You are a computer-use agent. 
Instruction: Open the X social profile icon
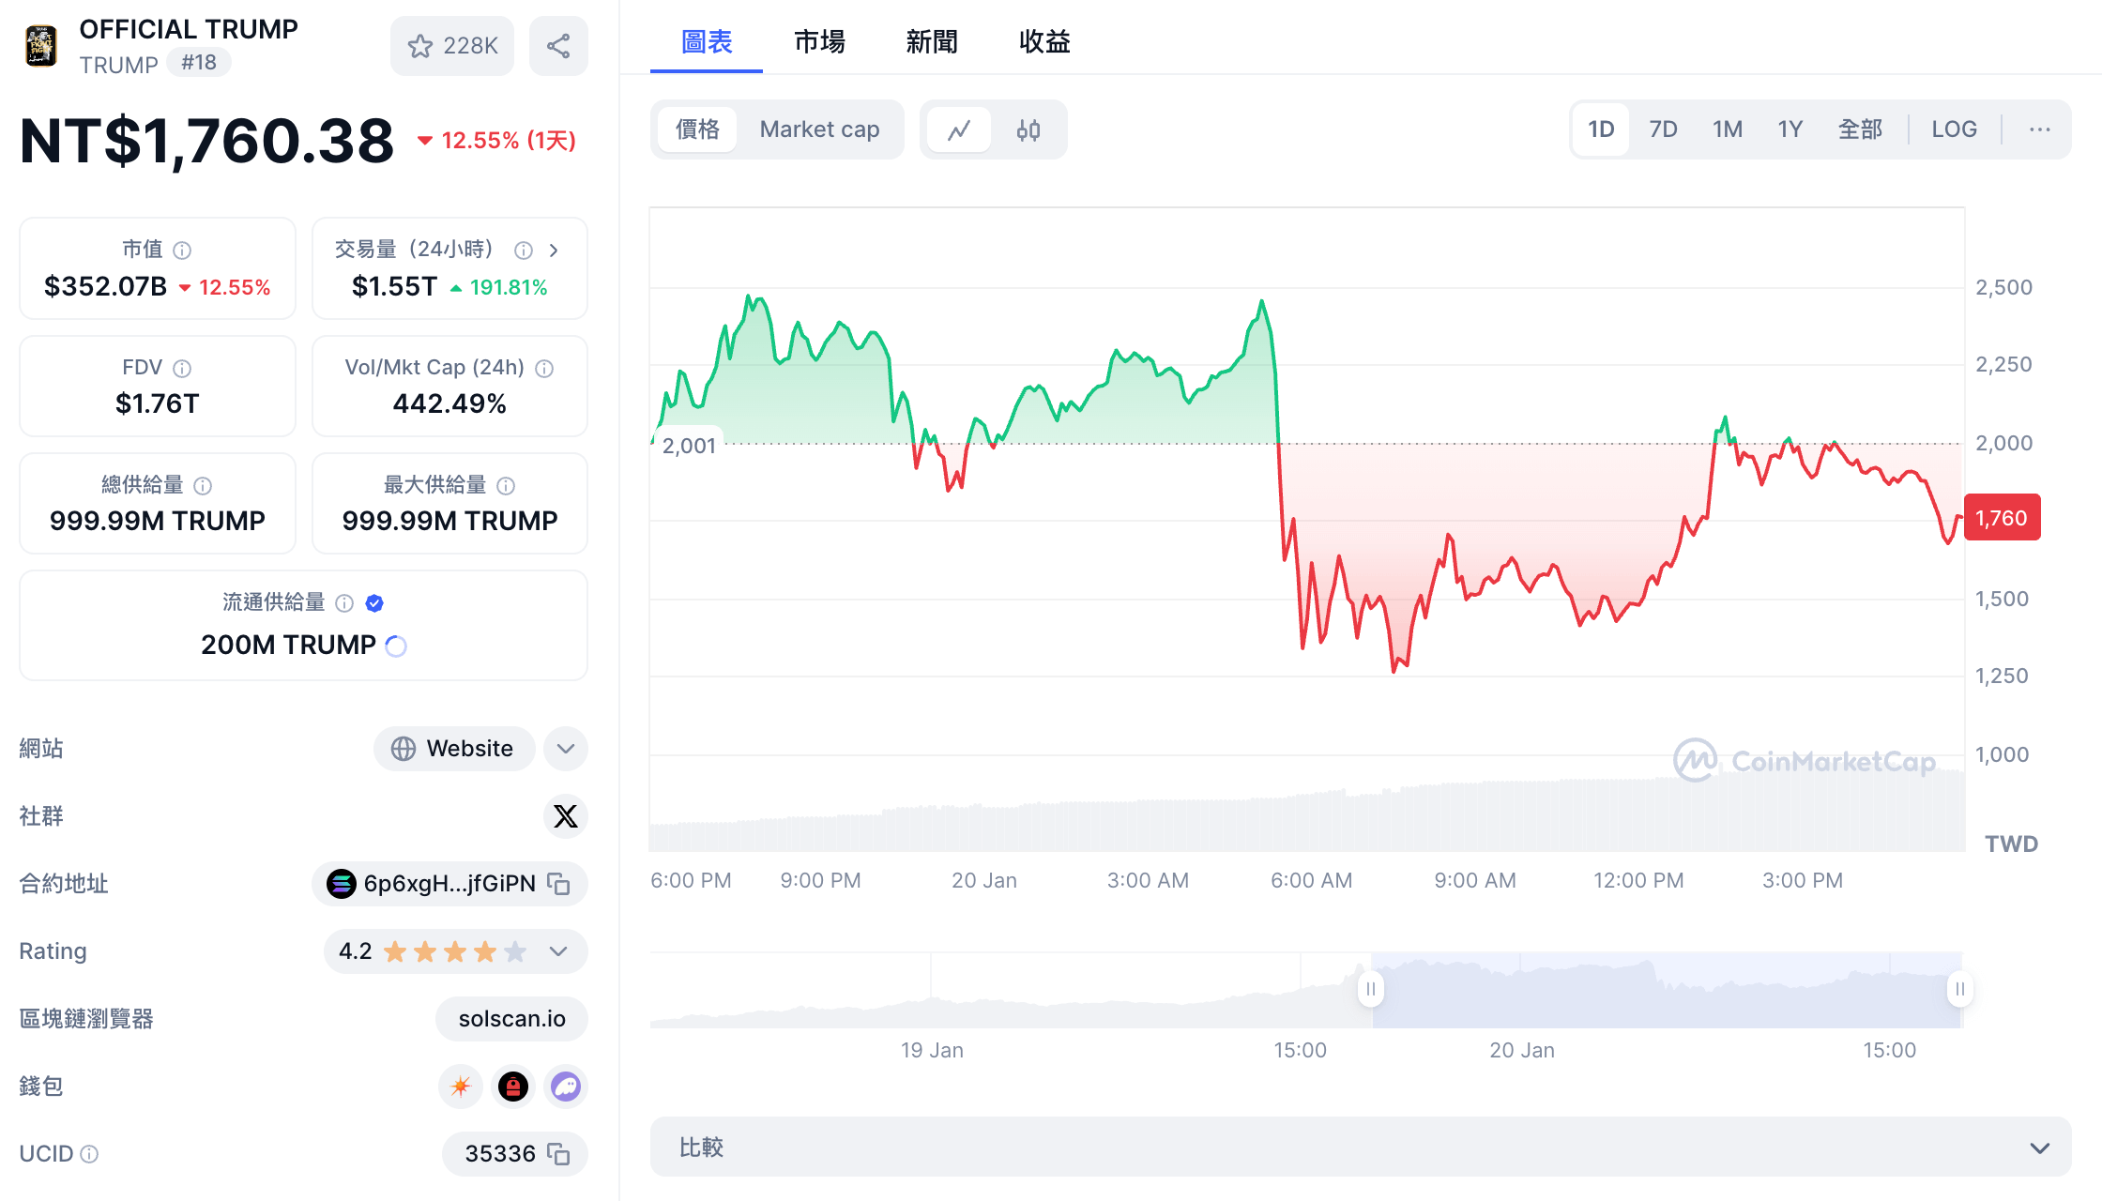[566, 816]
